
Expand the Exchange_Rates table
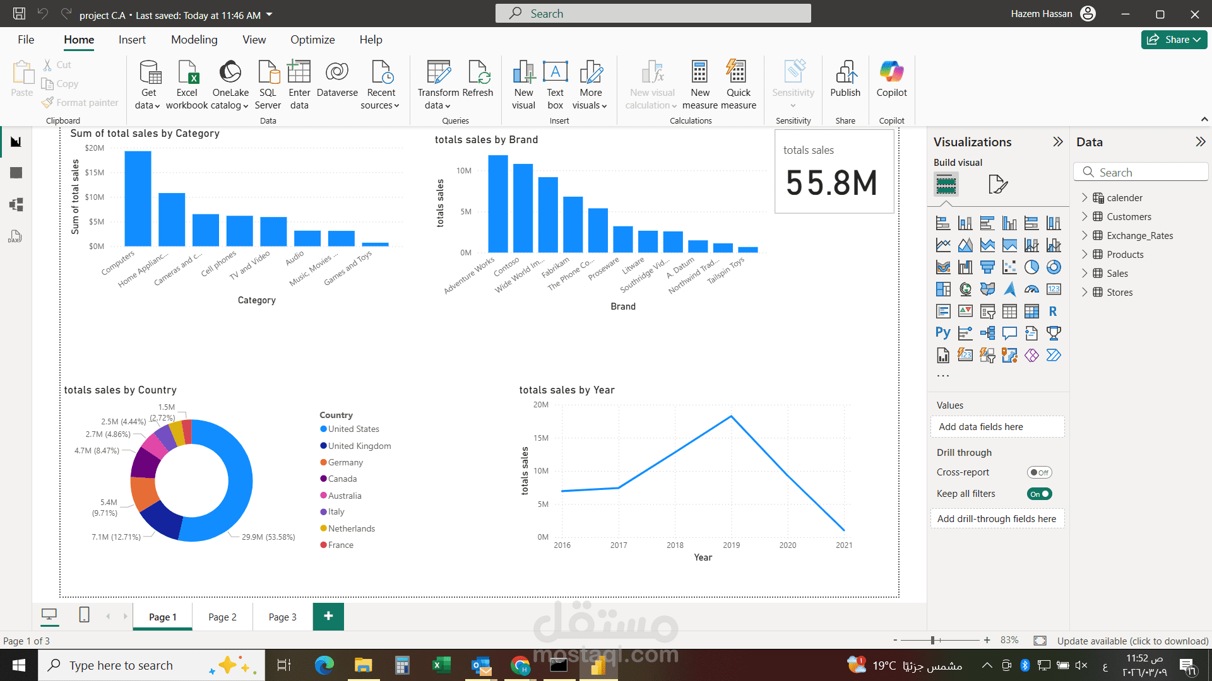(x=1084, y=235)
